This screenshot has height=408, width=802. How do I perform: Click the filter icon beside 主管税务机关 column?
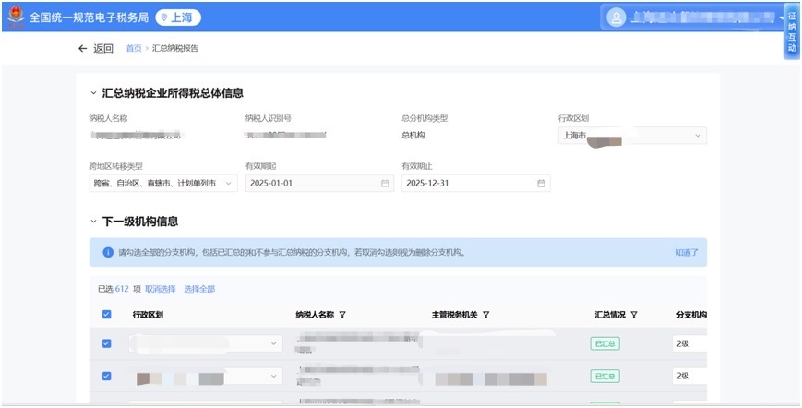485,315
